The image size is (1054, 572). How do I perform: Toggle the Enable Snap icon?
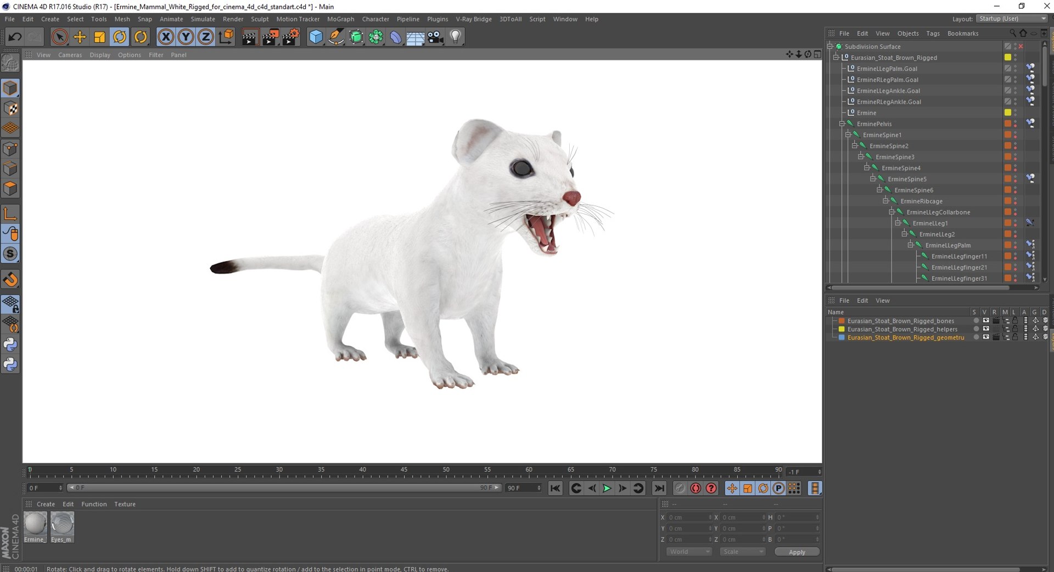click(x=10, y=280)
